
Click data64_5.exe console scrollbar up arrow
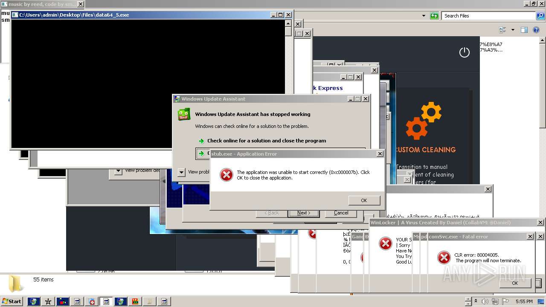pos(288,23)
